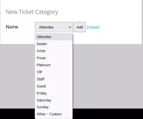Click the dropdown chevron arrow
The width and height of the screenshot is (143, 119).
[x=70, y=27]
